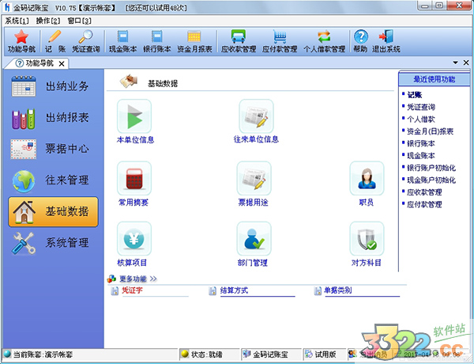Click status bar 金码记账宝 entry
474x364 pixels.
point(270,355)
